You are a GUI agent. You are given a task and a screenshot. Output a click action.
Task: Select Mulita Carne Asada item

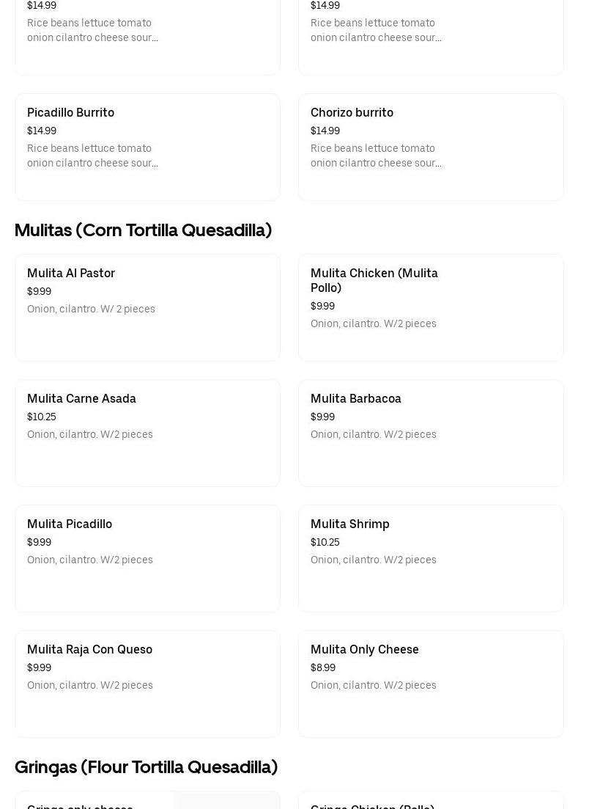[x=81, y=399]
